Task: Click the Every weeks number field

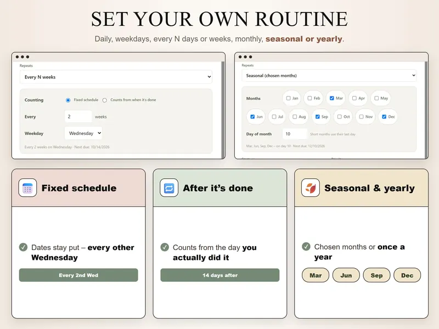Action: (x=78, y=116)
